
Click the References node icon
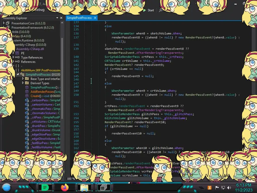tap(17, 62)
